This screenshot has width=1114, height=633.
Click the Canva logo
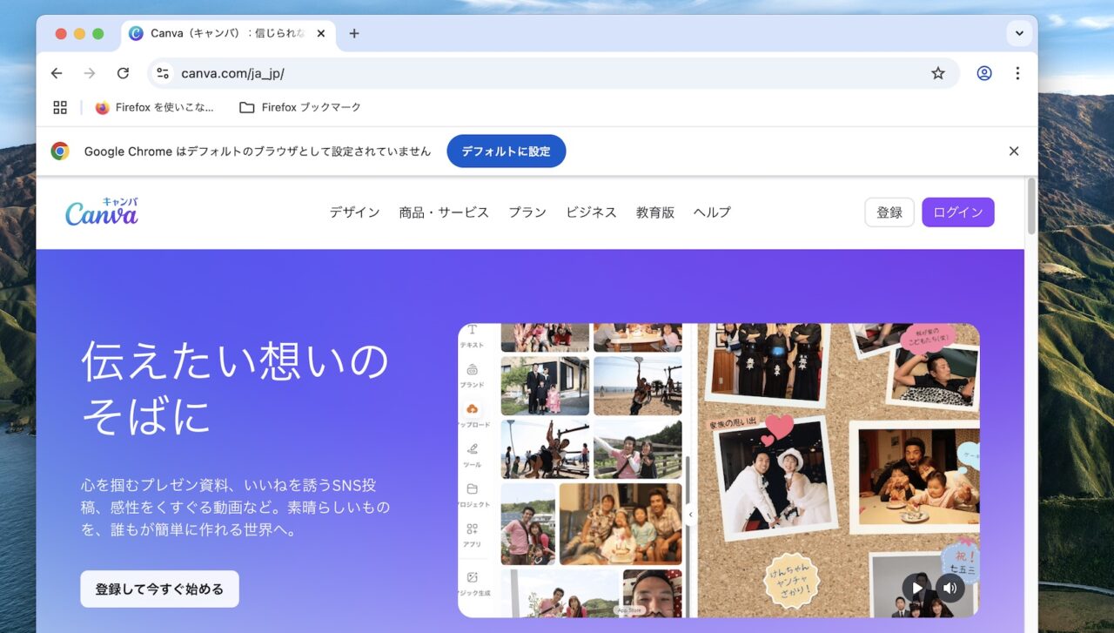coord(102,212)
